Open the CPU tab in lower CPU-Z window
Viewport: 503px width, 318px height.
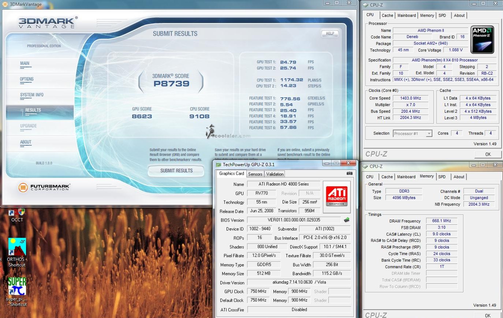(x=370, y=177)
